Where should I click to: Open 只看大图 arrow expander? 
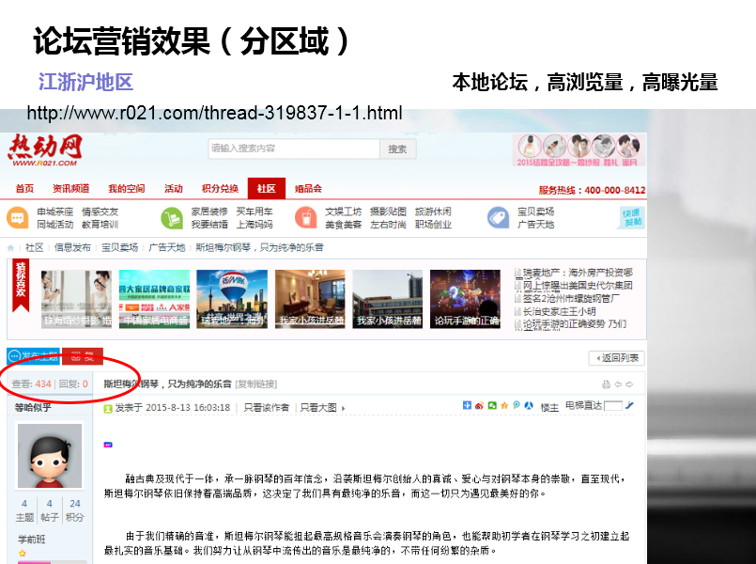344,409
